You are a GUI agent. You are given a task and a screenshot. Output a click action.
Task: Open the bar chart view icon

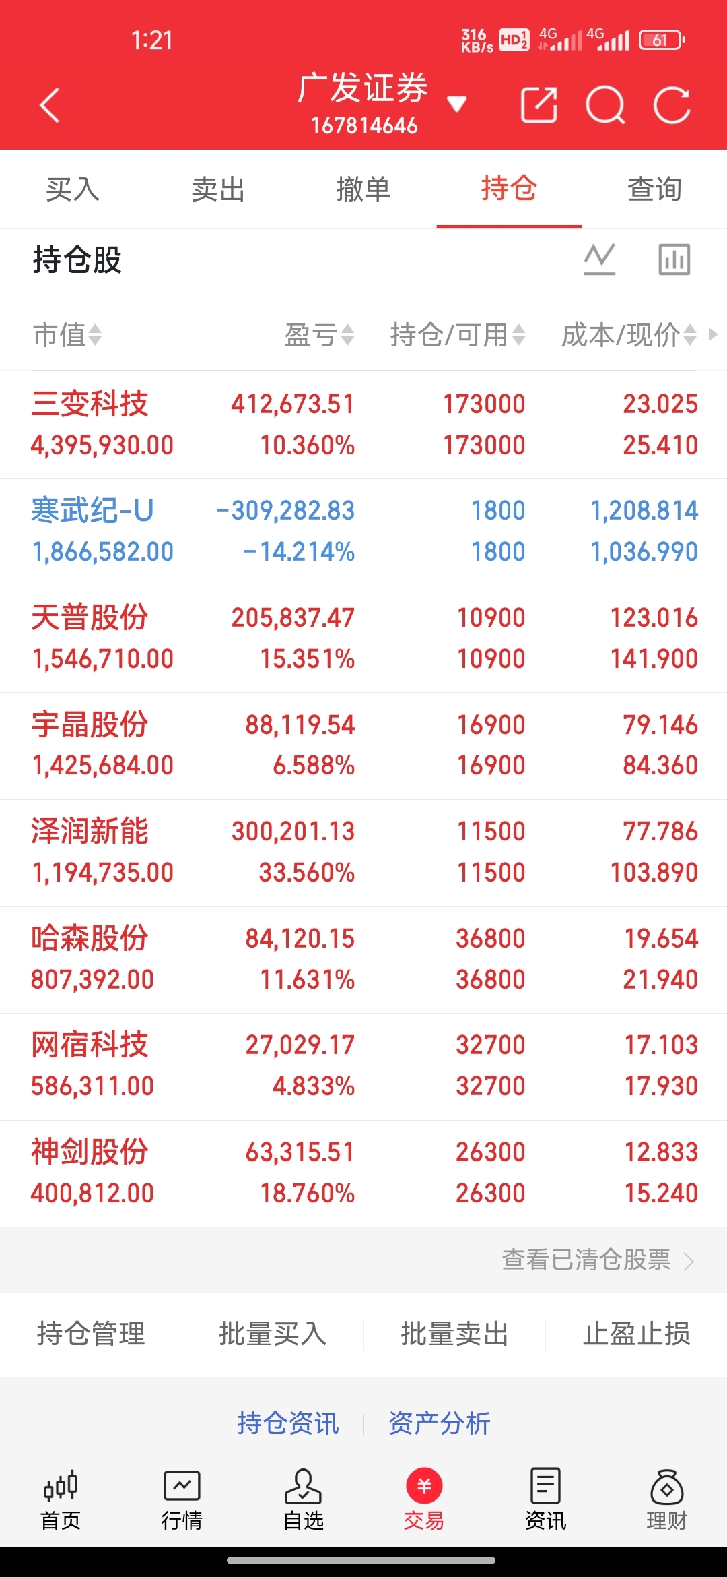(x=674, y=259)
